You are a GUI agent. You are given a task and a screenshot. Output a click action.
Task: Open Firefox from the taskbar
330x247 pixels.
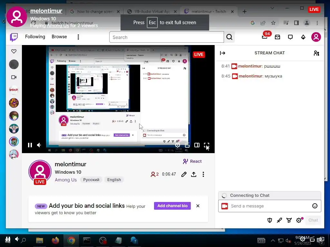tap(55, 240)
